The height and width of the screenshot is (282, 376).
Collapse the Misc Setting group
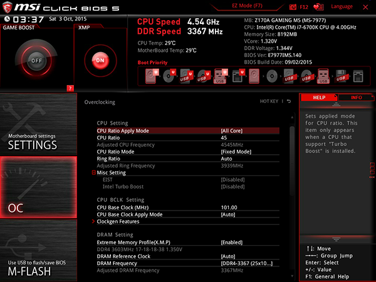click(x=94, y=172)
